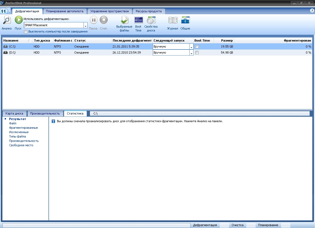The width and height of the screenshot is (315, 228).
Task: Open the SMARTPlacement defragmentation method dropdown
Action: (85, 25)
